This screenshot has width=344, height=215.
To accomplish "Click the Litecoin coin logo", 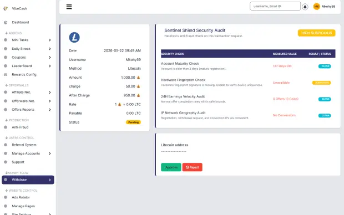I will 74,37.
